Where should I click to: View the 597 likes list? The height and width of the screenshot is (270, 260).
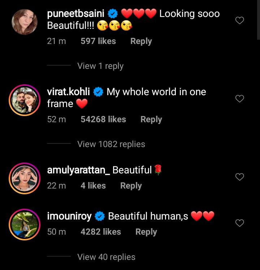[x=98, y=41]
